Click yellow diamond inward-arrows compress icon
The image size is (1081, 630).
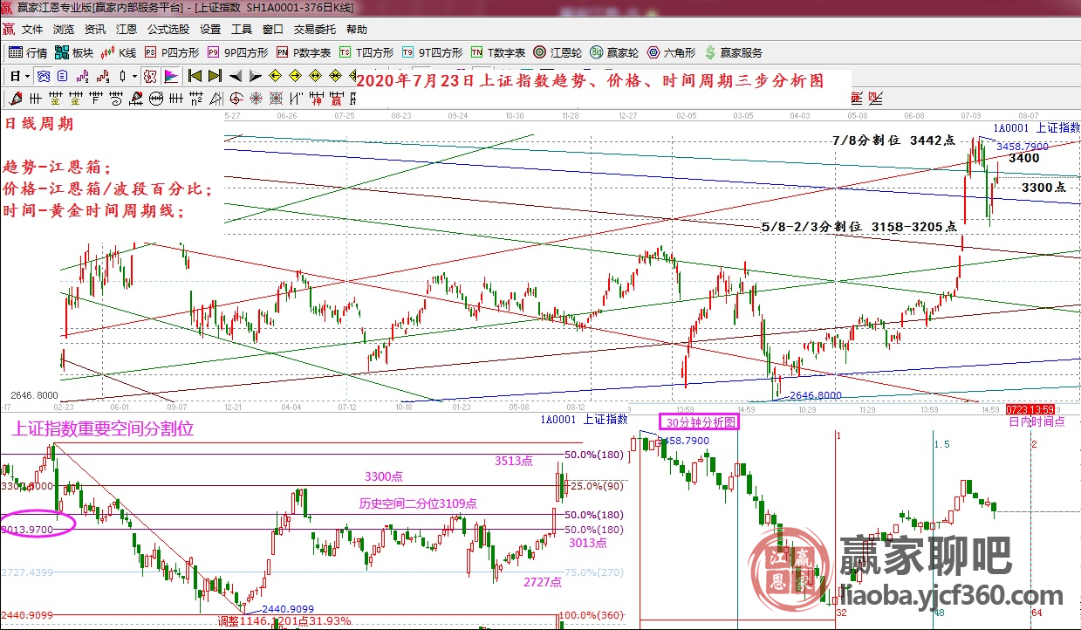[x=335, y=76]
